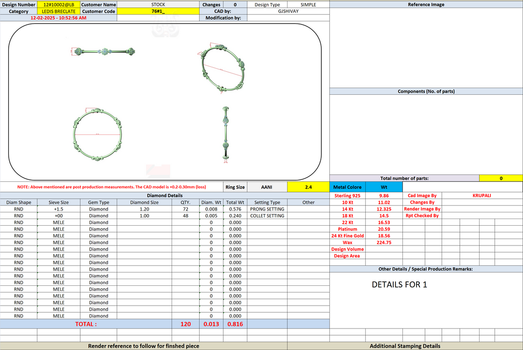Select the 24 Kt Fine Gold label
Screen dimensions: 523x350
347,235
